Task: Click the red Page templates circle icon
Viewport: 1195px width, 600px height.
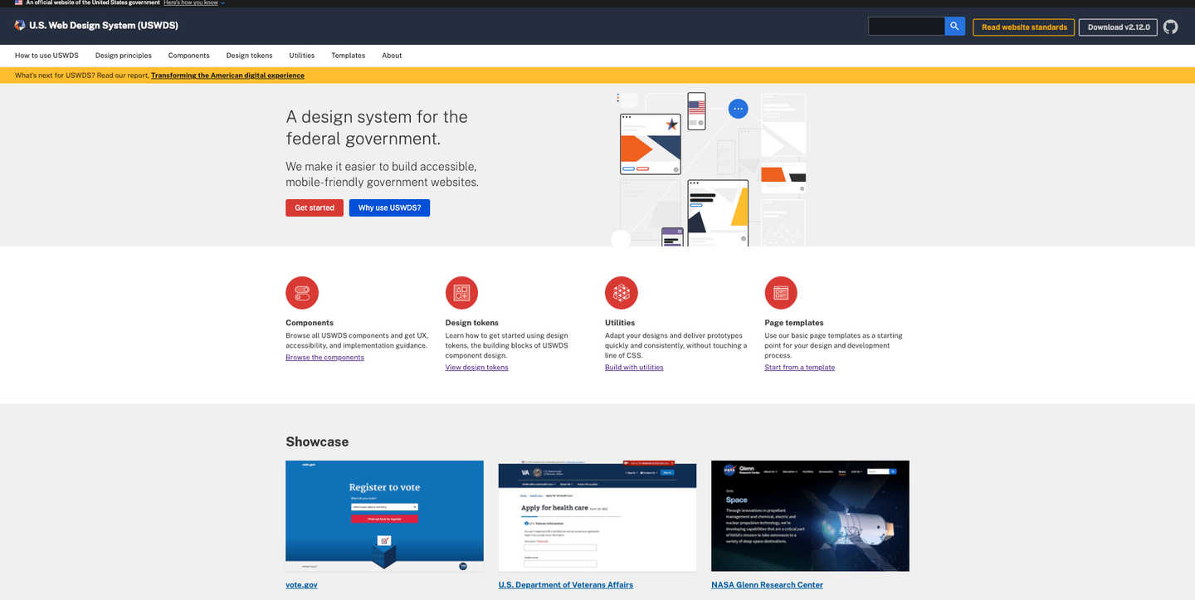Action: (x=781, y=293)
